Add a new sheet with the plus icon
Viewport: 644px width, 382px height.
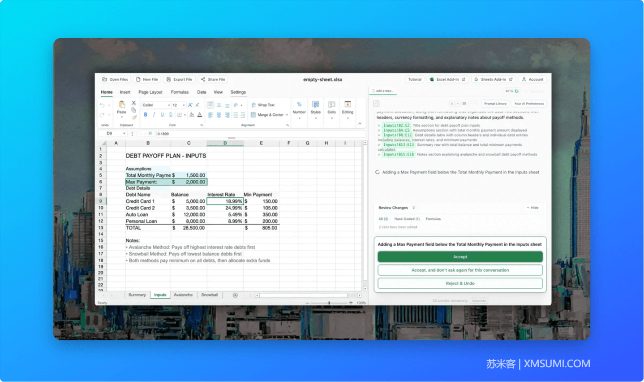tap(235, 295)
